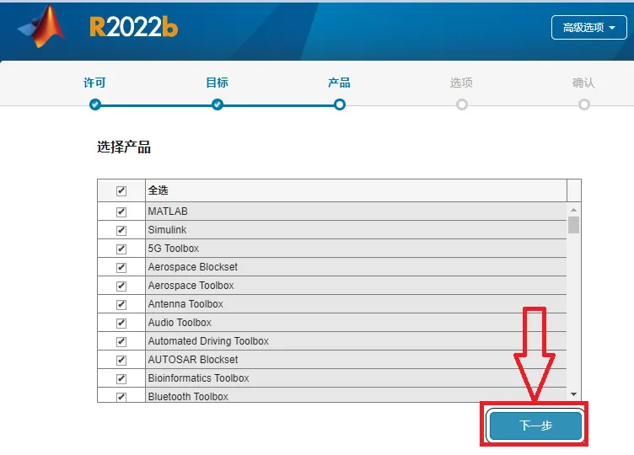
Task: Select the 产品 step label
Action: click(339, 83)
